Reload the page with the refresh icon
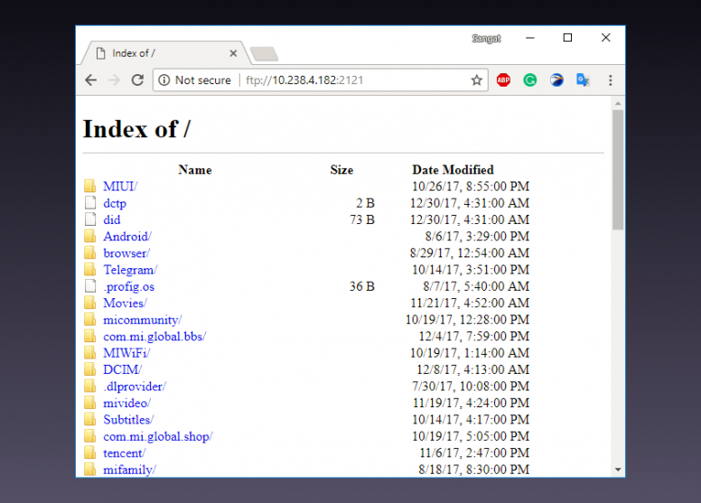This screenshot has height=503, width=701. click(x=137, y=80)
